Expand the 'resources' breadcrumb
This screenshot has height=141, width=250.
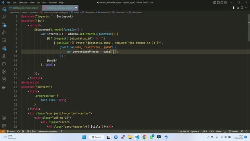15,13
